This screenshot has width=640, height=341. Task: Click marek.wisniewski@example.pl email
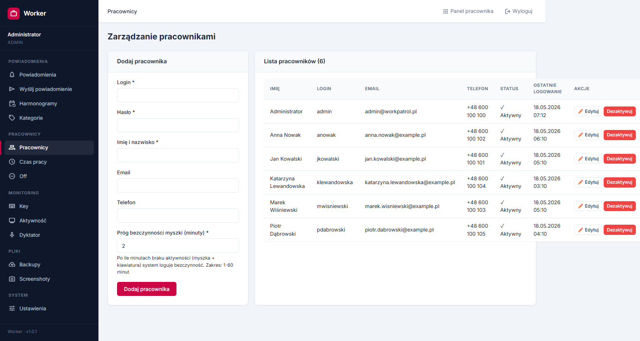pyautogui.click(x=402, y=206)
